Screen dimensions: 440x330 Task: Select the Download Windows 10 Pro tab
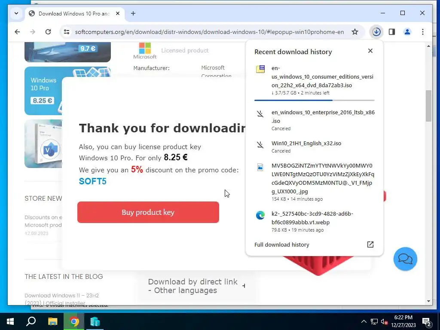pos(74,13)
